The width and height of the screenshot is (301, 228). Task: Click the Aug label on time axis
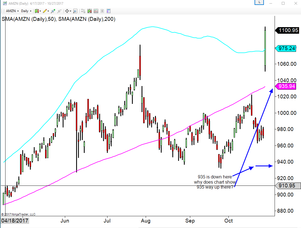[x=145, y=221]
